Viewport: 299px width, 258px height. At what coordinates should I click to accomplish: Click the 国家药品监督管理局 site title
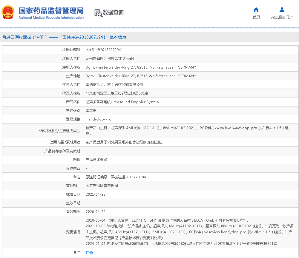51,10
